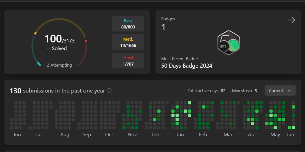Click the badges arrow icon
The height and width of the screenshot is (152, 305).
[x=291, y=20]
